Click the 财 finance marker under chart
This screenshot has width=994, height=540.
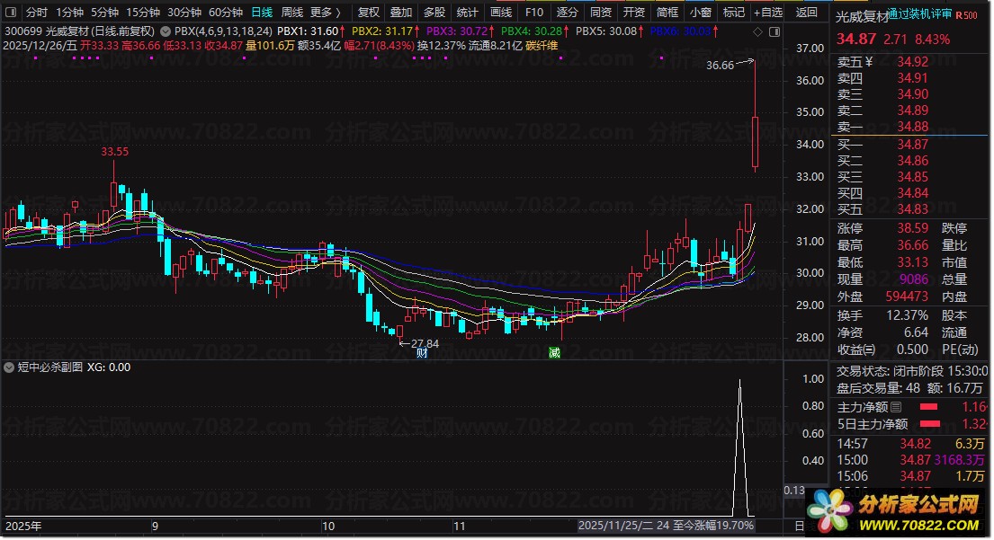coord(422,353)
